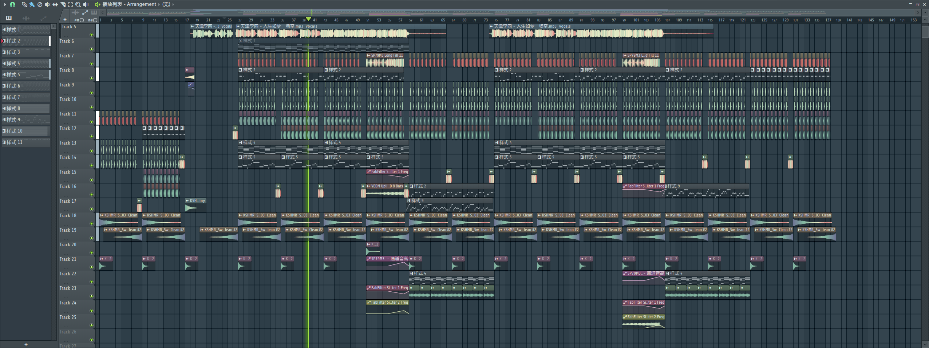
Task: Select the Mute tool in toolbar
Action: (x=47, y=4)
